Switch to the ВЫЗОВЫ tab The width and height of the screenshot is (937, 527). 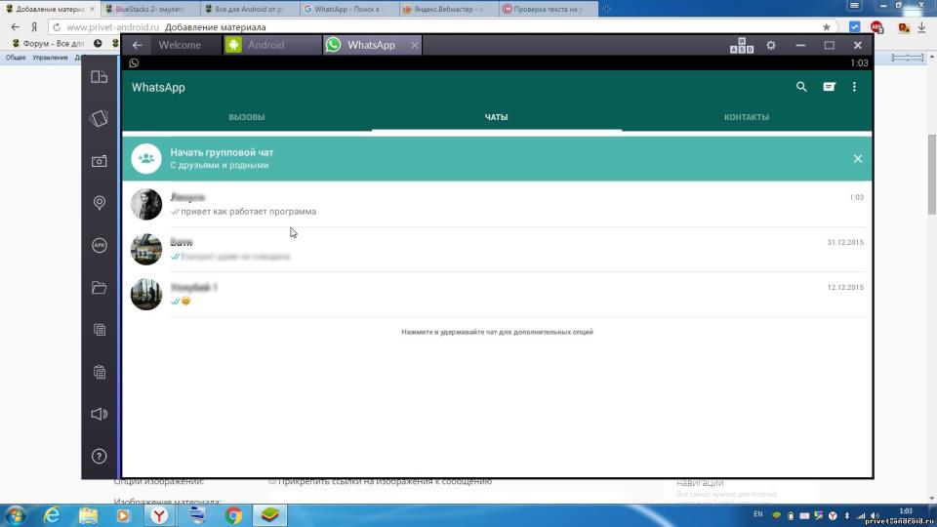pyautogui.click(x=246, y=117)
